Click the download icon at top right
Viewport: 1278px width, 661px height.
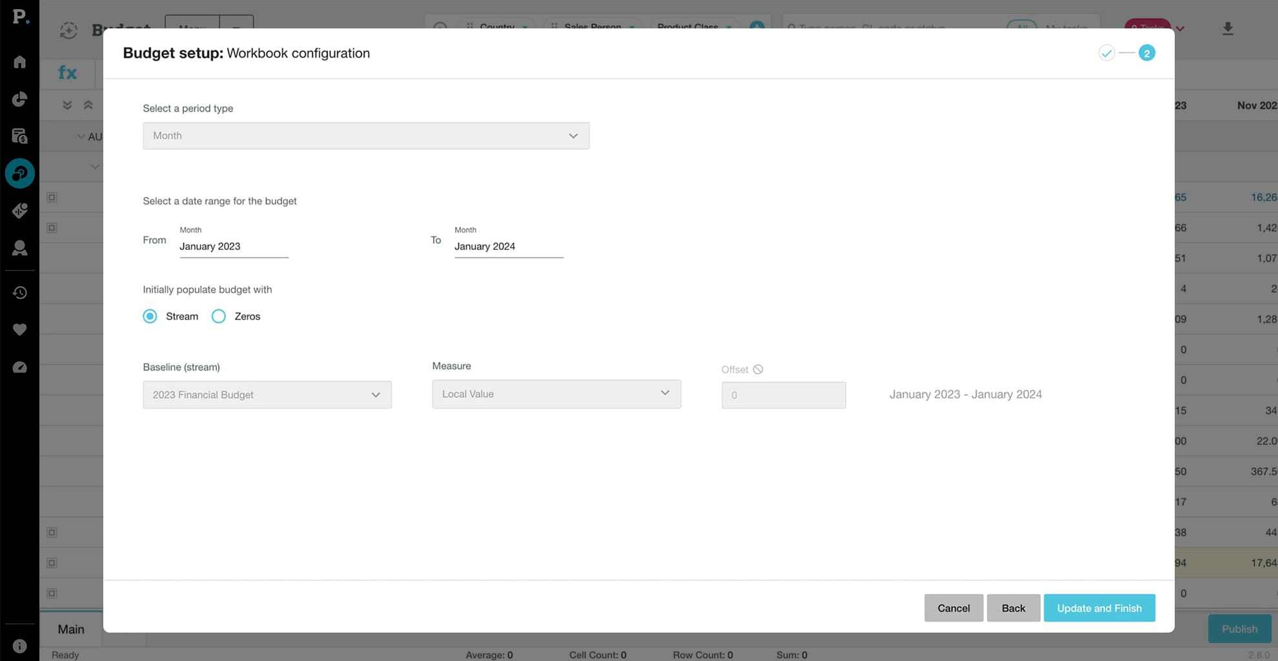coord(1228,28)
